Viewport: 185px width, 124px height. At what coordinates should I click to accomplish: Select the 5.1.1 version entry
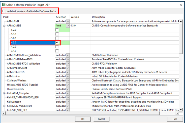14,34
